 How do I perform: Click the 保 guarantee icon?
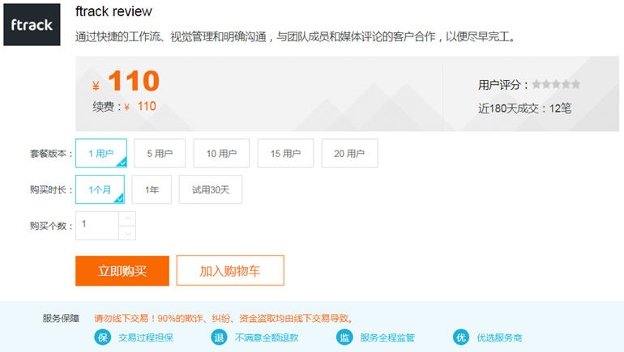click(x=103, y=337)
